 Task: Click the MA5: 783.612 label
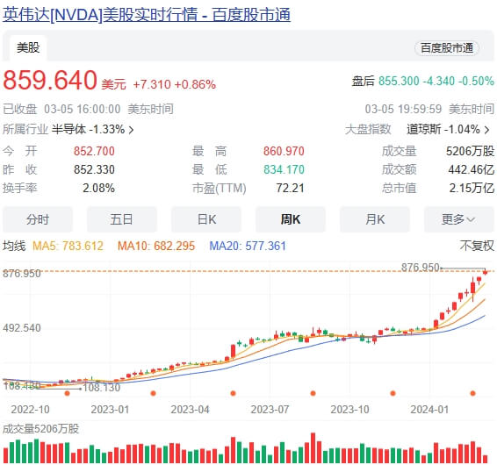click(x=68, y=247)
